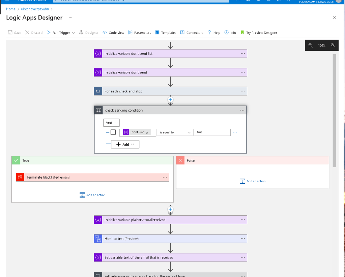The height and width of the screenshot is (277, 345).
Task: Open menu for Initialize variable plaintextemailreceived
Action: 243,220
